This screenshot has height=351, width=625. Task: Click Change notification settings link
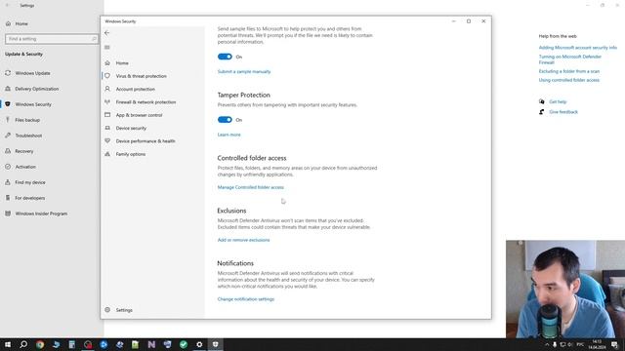[246, 299]
